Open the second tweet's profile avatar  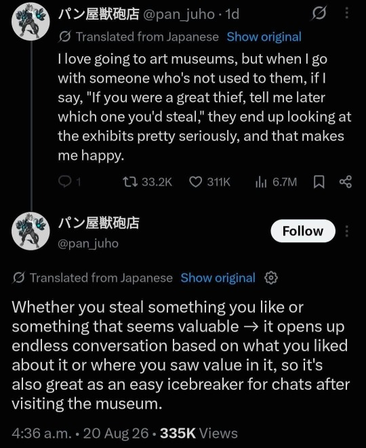click(31, 231)
